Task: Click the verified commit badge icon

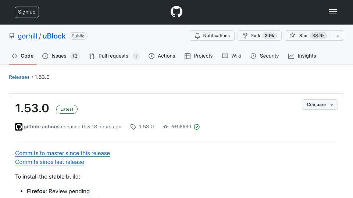Action: pyautogui.click(x=196, y=127)
